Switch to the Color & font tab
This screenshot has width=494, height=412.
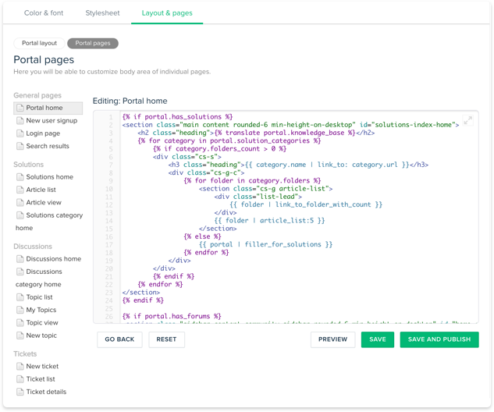coord(44,13)
